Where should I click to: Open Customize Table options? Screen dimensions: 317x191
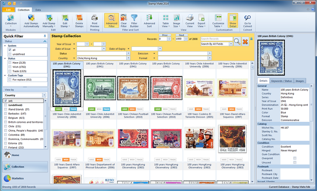tap(218, 21)
